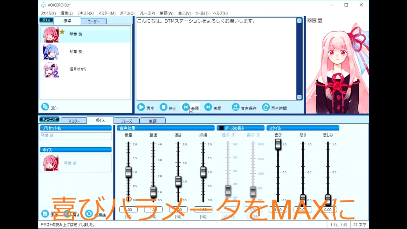Click the 1 行, 1 列 position indicator

338,225
